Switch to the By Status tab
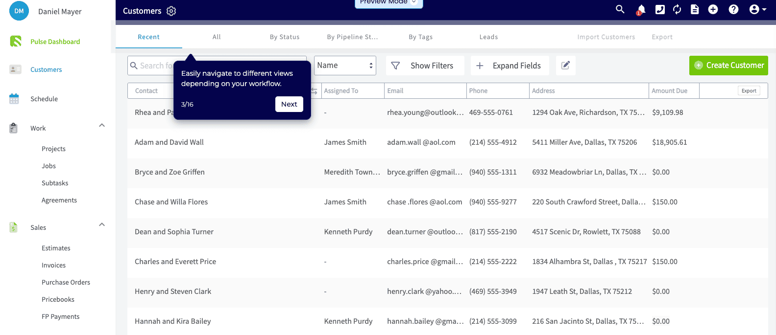Viewport: 776px width, 335px height. (x=285, y=37)
